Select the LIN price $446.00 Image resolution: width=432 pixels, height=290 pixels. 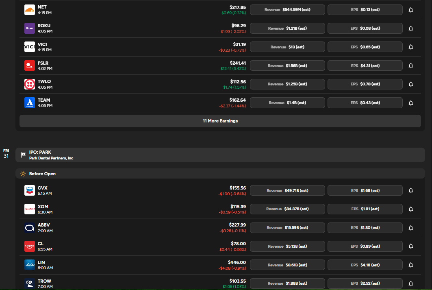click(237, 262)
